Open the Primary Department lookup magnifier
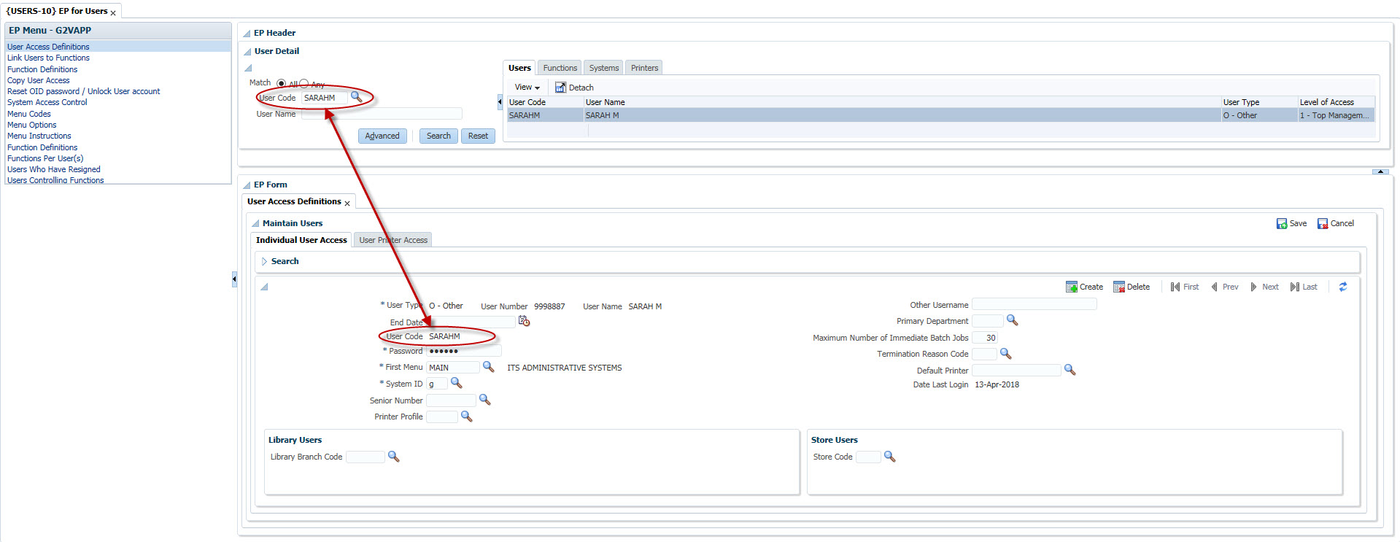1400x542 pixels. pos(1012,320)
